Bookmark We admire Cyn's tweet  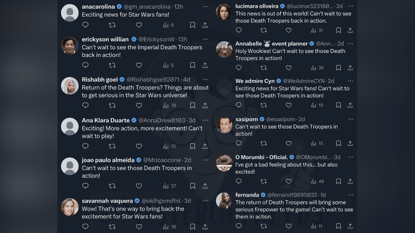click(x=338, y=105)
